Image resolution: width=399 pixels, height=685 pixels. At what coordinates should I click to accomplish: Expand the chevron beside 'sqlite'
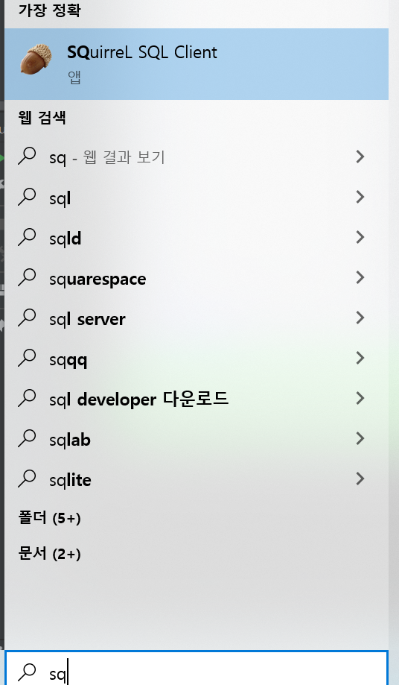(360, 479)
